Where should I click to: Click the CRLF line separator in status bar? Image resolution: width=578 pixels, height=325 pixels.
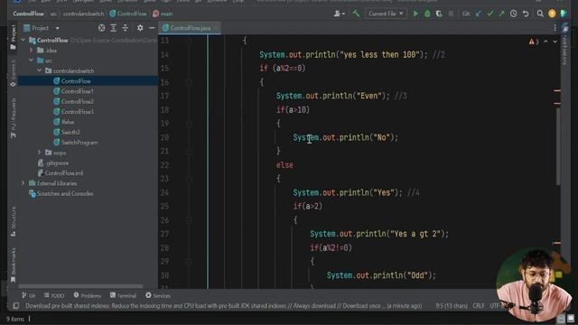(x=479, y=306)
